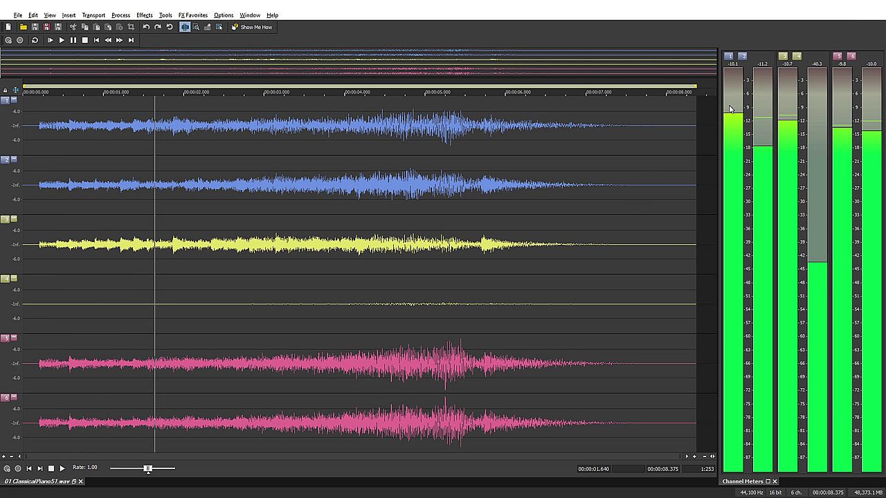This screenshot has height=498, width=886.
Task: Toggle channel 4 meter button
Action: tap(797, 56)
